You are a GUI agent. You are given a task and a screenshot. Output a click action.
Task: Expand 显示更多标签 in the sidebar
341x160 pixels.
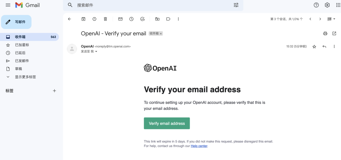click(x=25, y=77)
